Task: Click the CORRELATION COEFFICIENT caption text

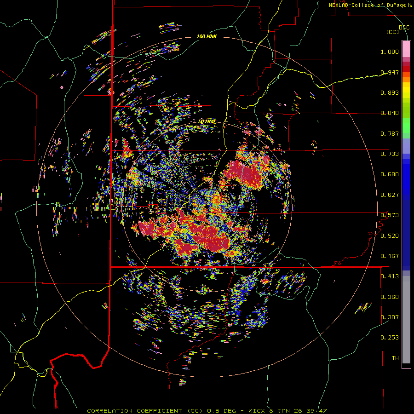Action: 134,411
